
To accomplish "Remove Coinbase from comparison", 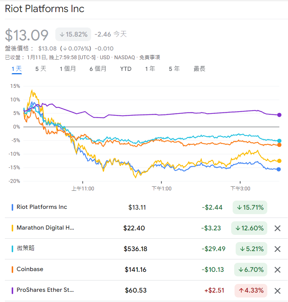I will coord(277,270).
